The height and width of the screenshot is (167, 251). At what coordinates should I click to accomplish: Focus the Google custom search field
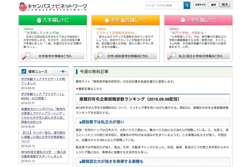click(165, 5)
